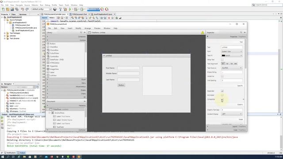Image resolution: width=283 pixels, height=159 pixels.
Task: Open the Inspector panel options menu icon
Action: pyautogui.click(x=245, y=32)
